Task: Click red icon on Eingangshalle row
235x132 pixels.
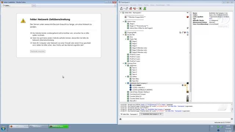Action: (x=185, y=33)
